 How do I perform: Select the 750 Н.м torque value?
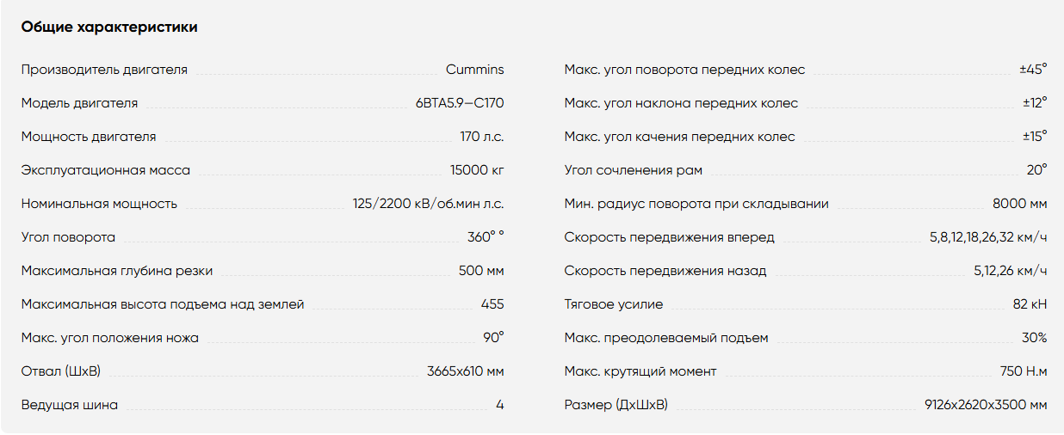coord(1024,371)
